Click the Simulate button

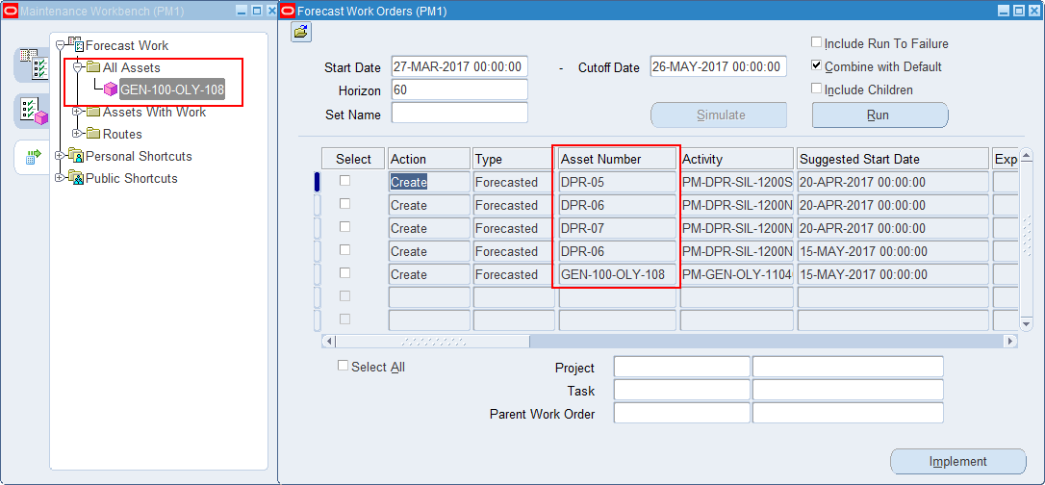(x=719, y=115)
